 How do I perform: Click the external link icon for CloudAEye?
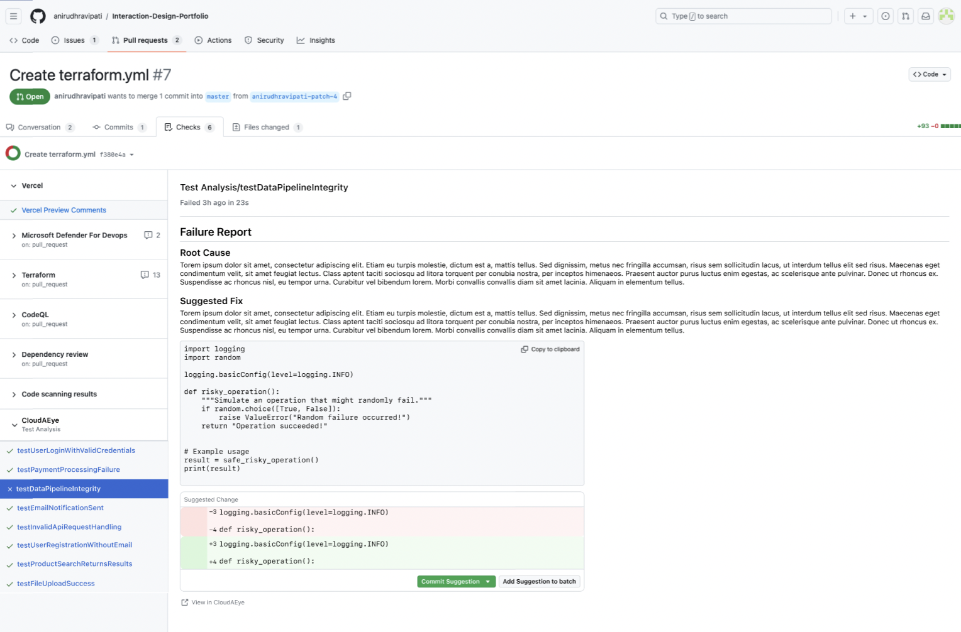(x=185, y=602)
